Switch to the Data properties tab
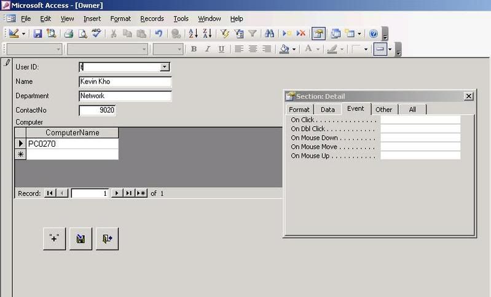Viewport: 491px width, 297px height. point(328,109)
